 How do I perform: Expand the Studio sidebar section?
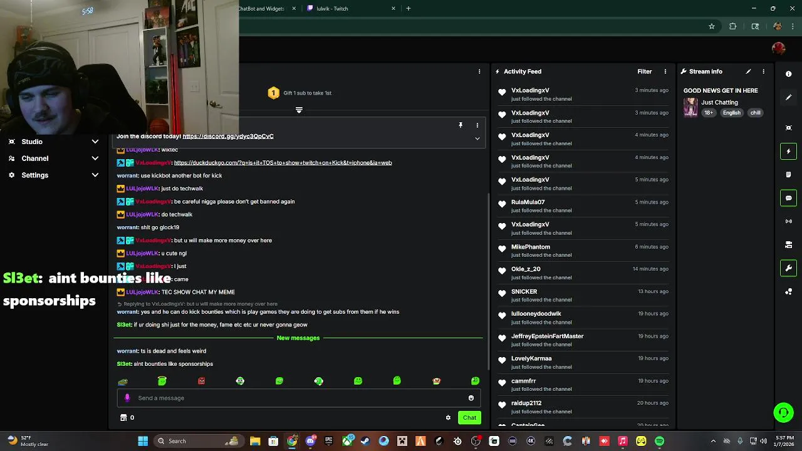point(53,142)
